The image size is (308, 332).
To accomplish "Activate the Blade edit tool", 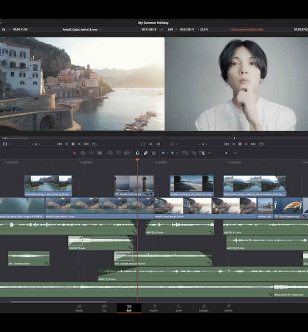I will point(100,153).
